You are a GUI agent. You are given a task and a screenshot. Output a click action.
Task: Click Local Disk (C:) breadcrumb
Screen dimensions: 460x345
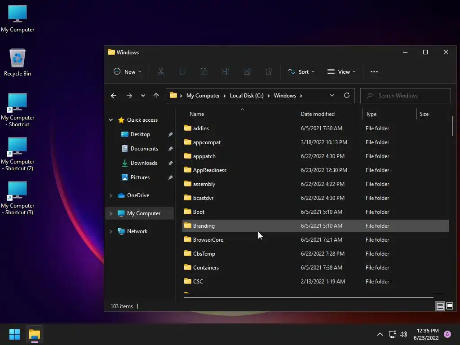[x=247, y=96]
